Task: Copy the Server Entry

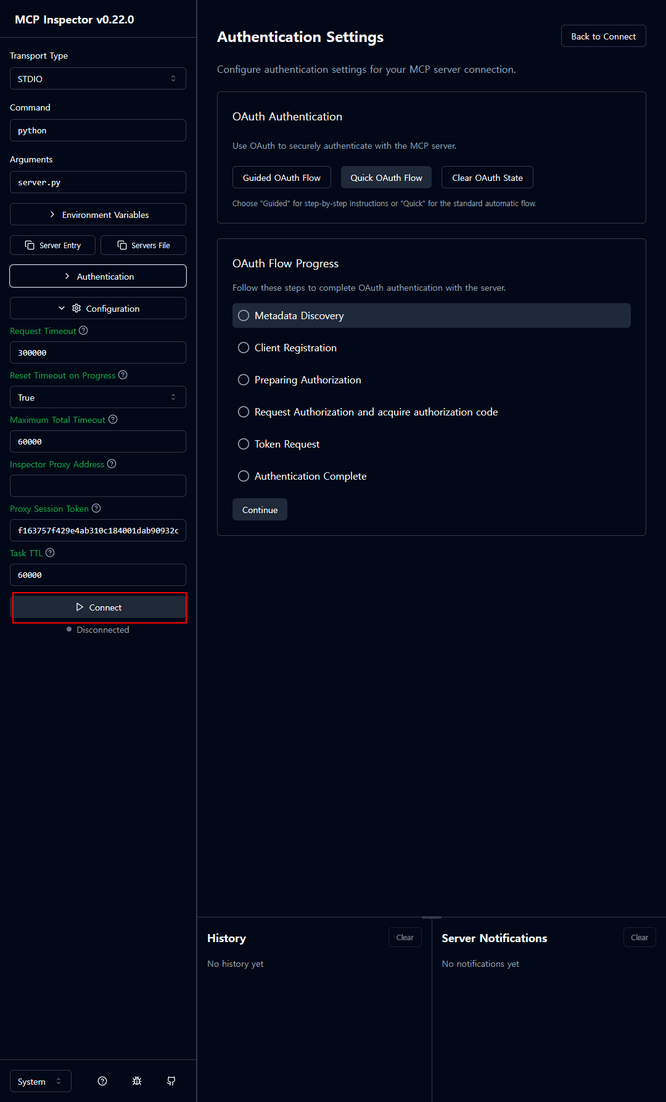Action: click(53, 245)
